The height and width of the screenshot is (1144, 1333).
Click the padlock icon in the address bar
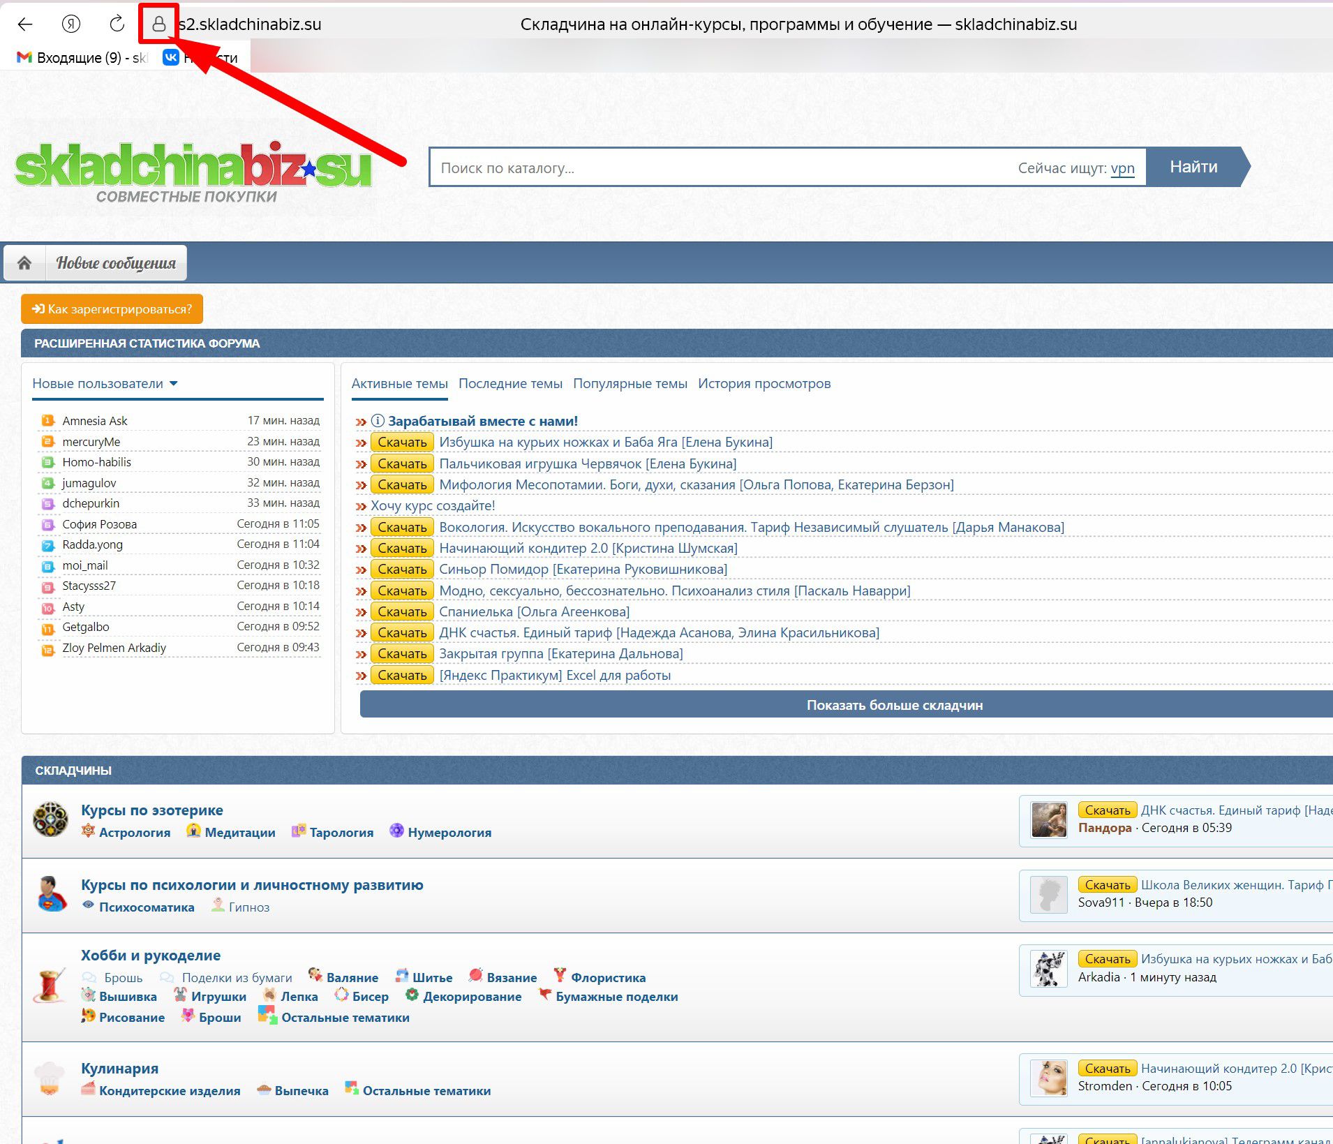click(x=159, y=24)
